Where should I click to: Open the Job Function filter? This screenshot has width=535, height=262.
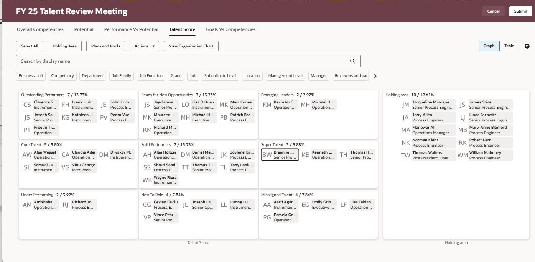(x=151, y=76)
